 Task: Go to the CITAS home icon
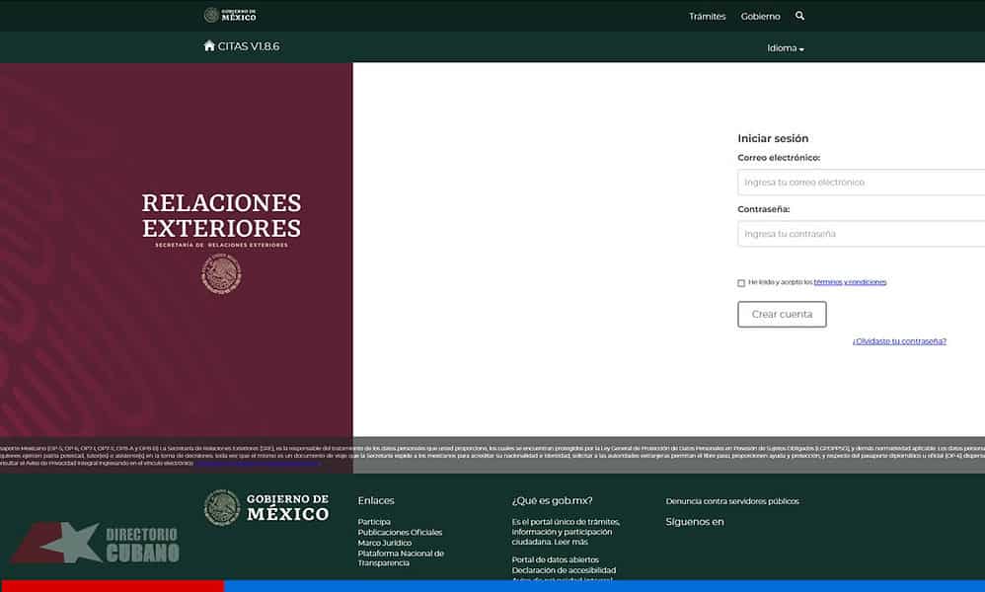coord(209,45)
